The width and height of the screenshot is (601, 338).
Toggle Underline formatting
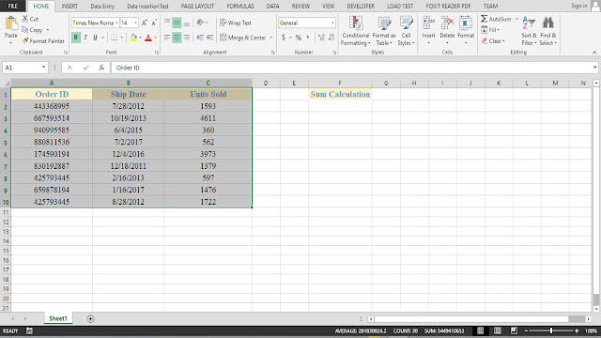coord(95,38)
